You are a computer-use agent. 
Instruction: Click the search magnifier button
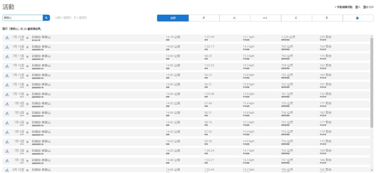[x=46, y=18]
